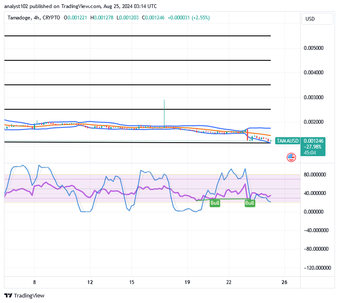Screen dimensions: 339x303
Task: Click the −27.98% change label
Action: coord(312,147)
